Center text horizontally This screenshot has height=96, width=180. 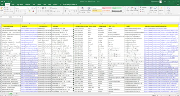[x=40, y=11]
